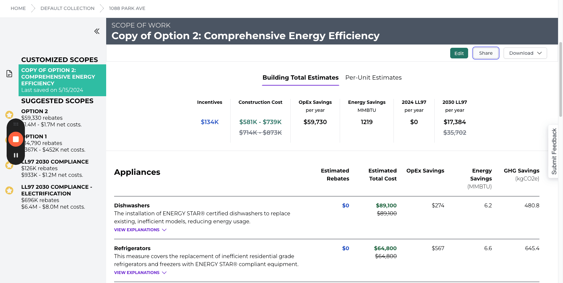Collapse the sidebar with double chevron icon

click(97, 31)
